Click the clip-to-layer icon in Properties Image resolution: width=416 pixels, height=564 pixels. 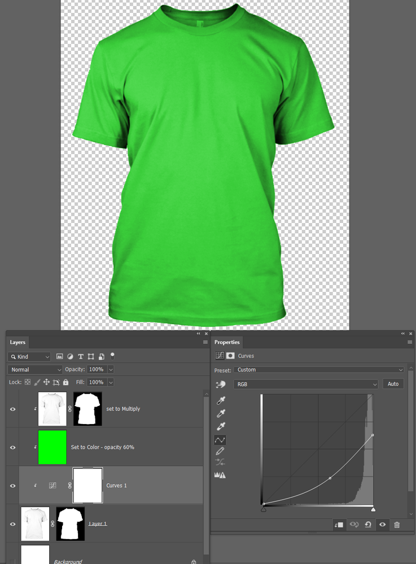[338, 524]
